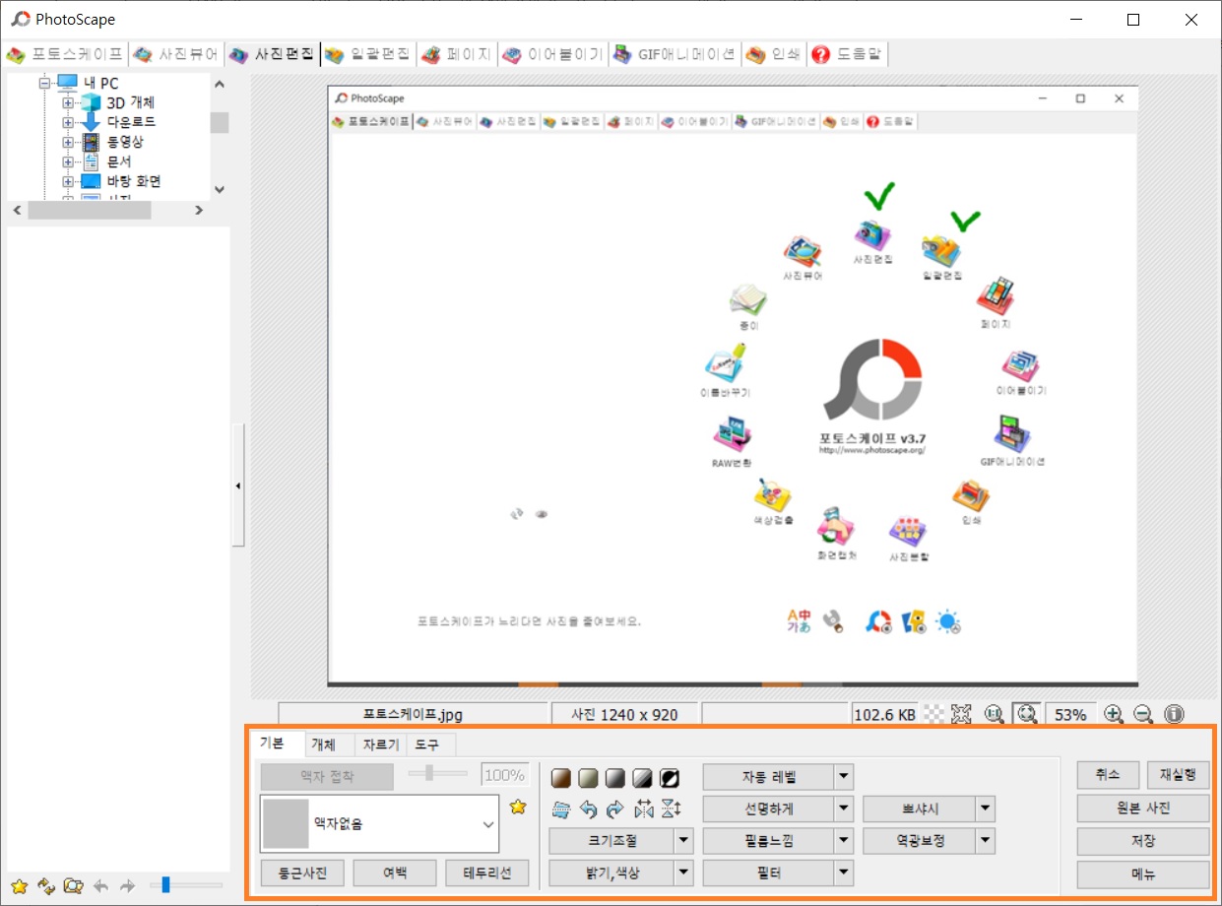Click the 53% zoom value field

[1069, 714]
